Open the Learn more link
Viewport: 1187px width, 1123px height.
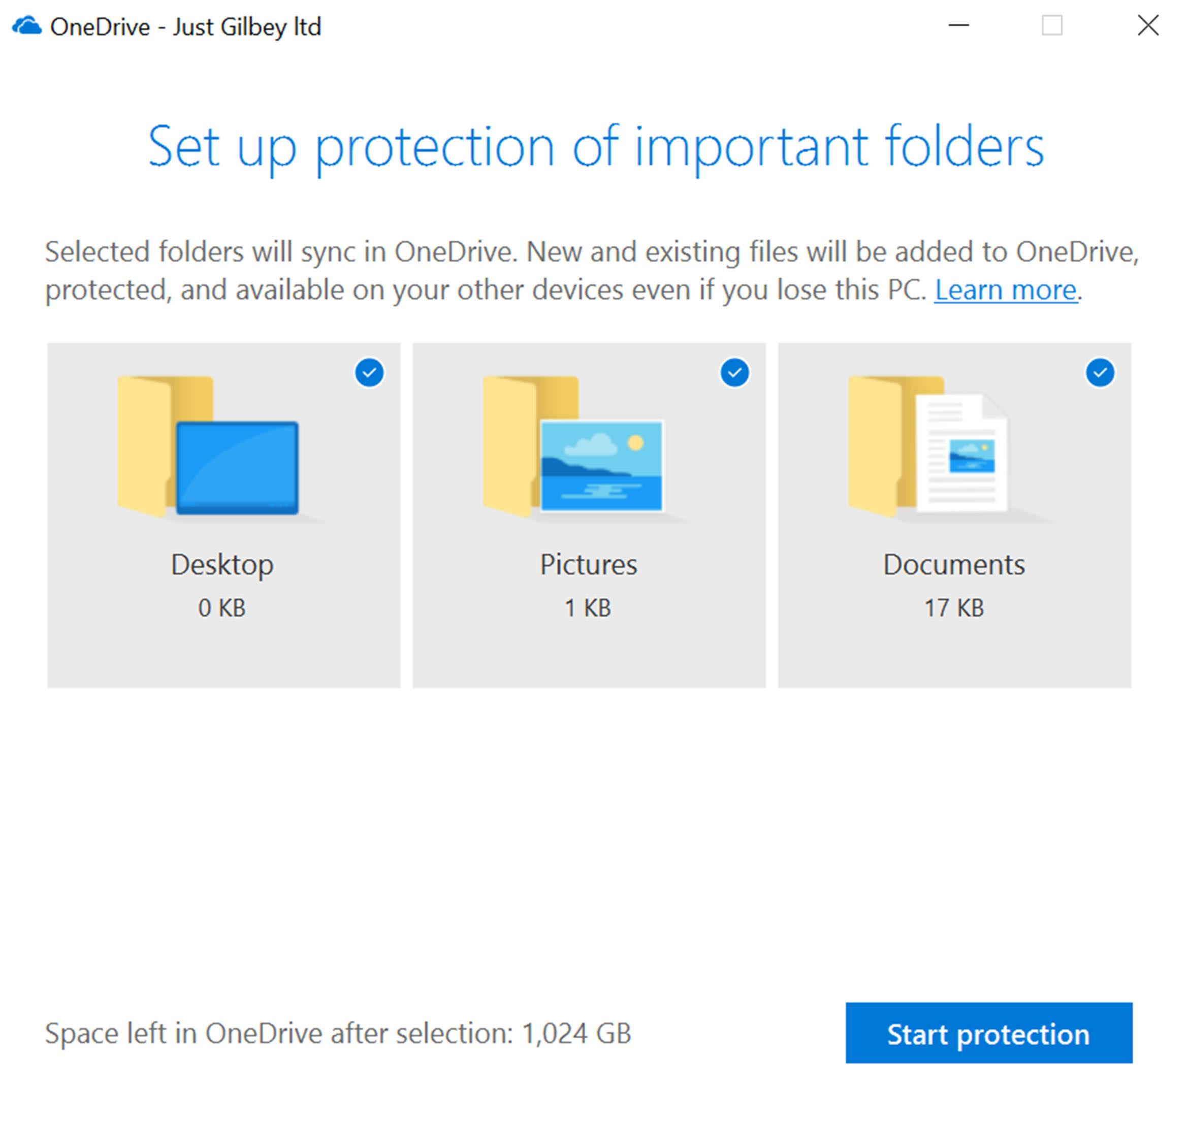pos(1006,291)
